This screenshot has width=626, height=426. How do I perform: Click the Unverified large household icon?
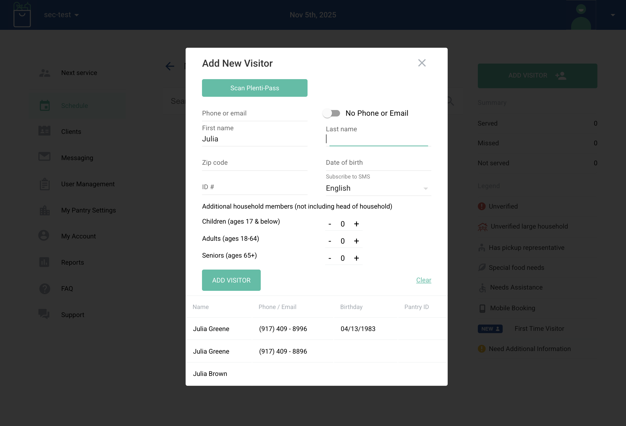point(482,227)
